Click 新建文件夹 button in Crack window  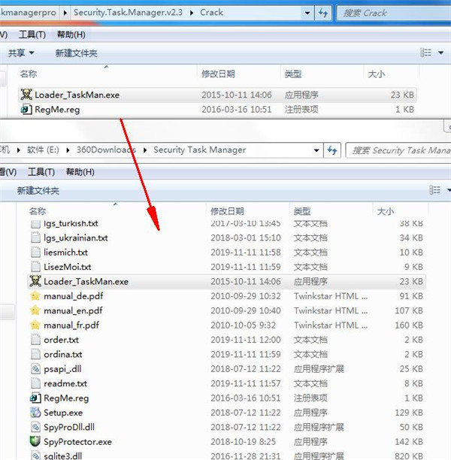[x=76, y=53]
